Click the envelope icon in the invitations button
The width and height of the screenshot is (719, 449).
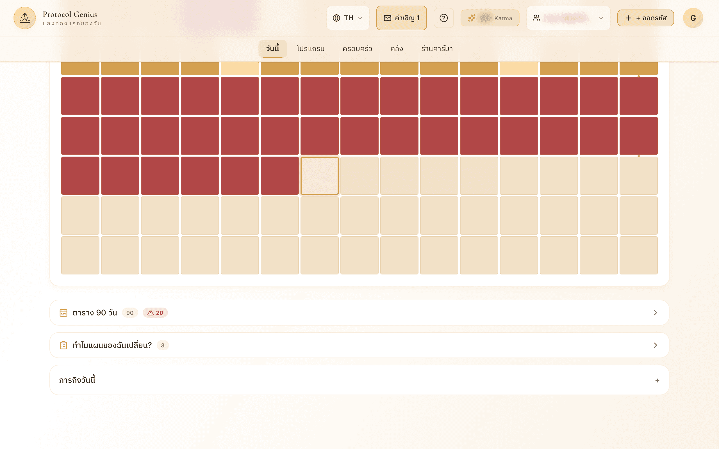pyautogui.click(x=387, y=18)
